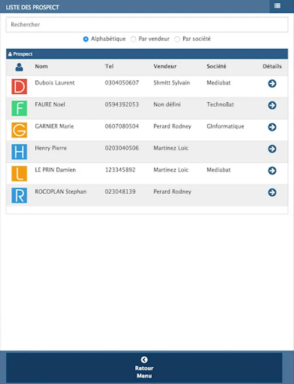This screenshot has width=294, height=384.
Task: Click Martinez Loic in Henry Pierre row
Action: pos(171,148)
